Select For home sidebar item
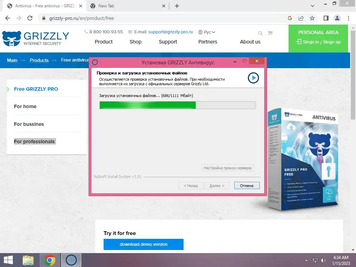 [x=25, y=106]
